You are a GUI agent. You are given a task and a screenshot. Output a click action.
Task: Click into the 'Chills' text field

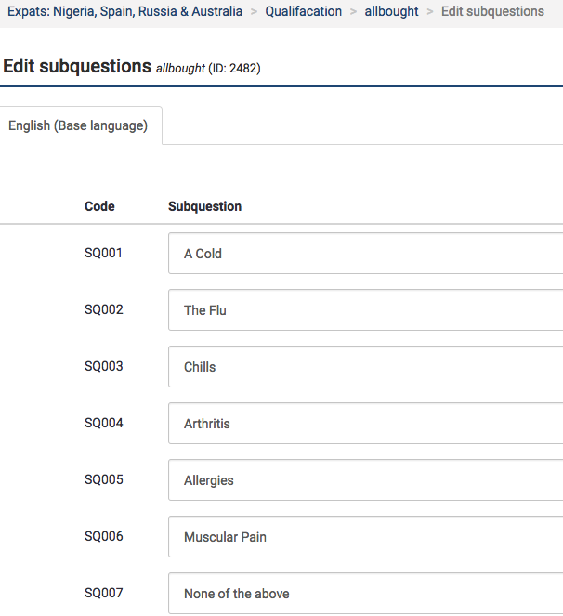365,367
